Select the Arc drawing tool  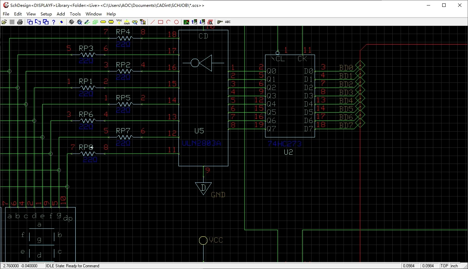(168, 22)
